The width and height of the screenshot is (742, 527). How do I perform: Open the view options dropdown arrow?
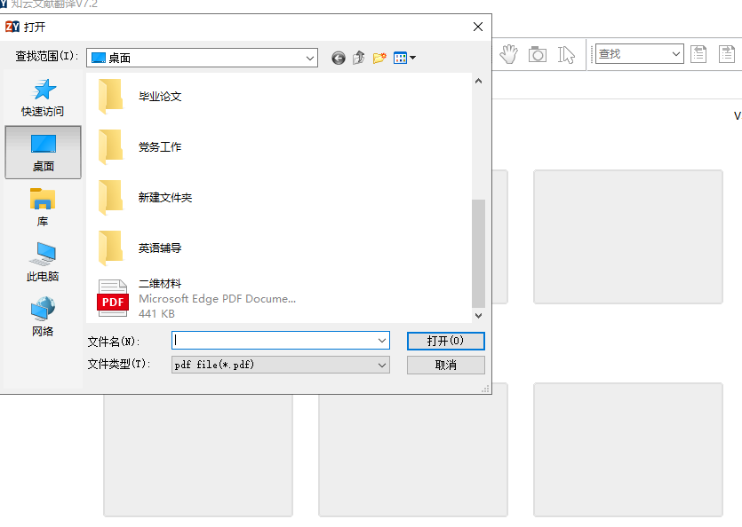tap(411, 58)
